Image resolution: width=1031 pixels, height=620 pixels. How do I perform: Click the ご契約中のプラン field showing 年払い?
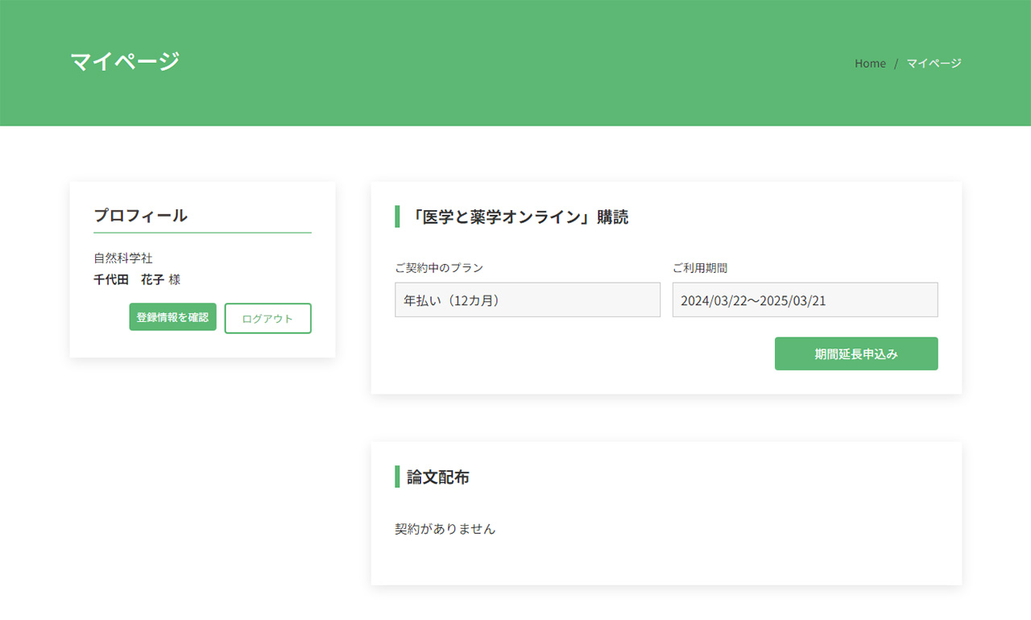[528, 300]
